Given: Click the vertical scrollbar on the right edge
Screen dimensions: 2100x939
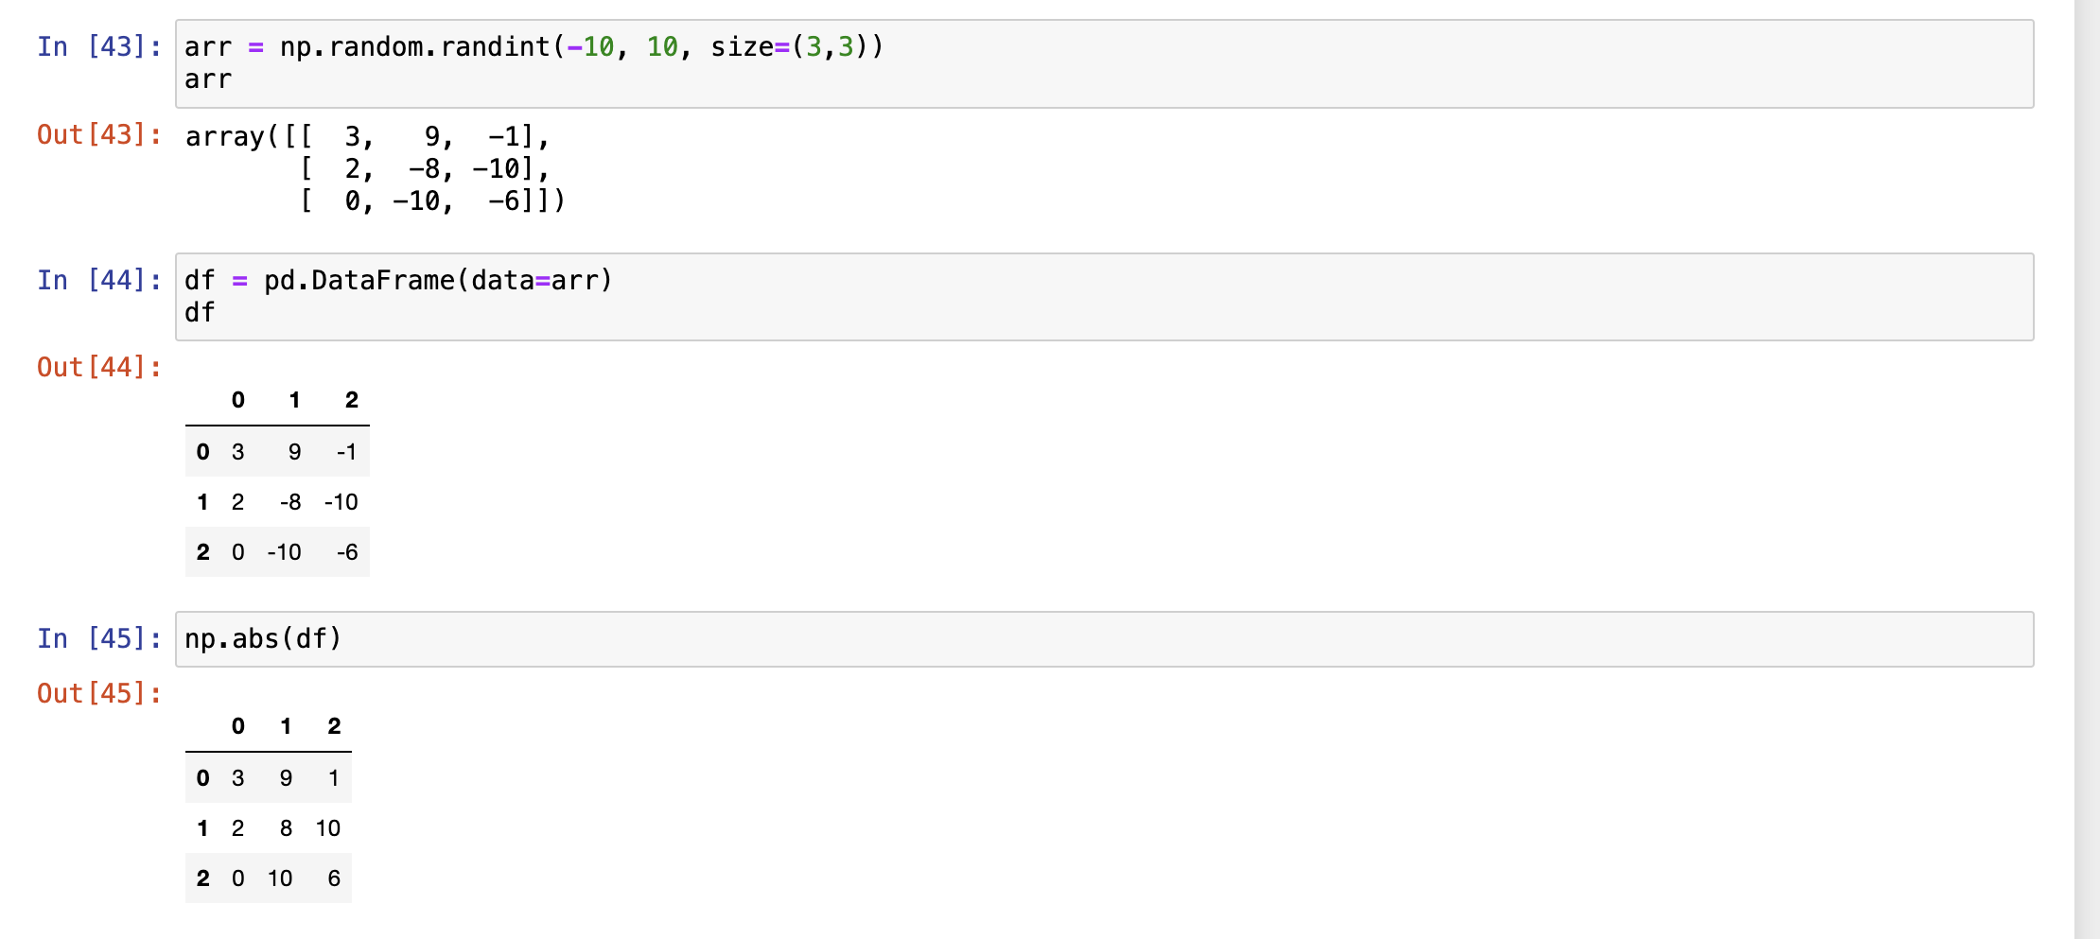Looking at the screenshot, I should [2087, 469].
